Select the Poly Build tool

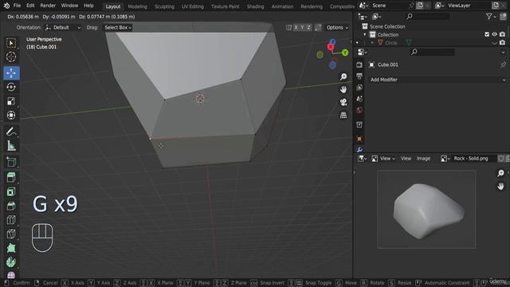click(11, 248)
